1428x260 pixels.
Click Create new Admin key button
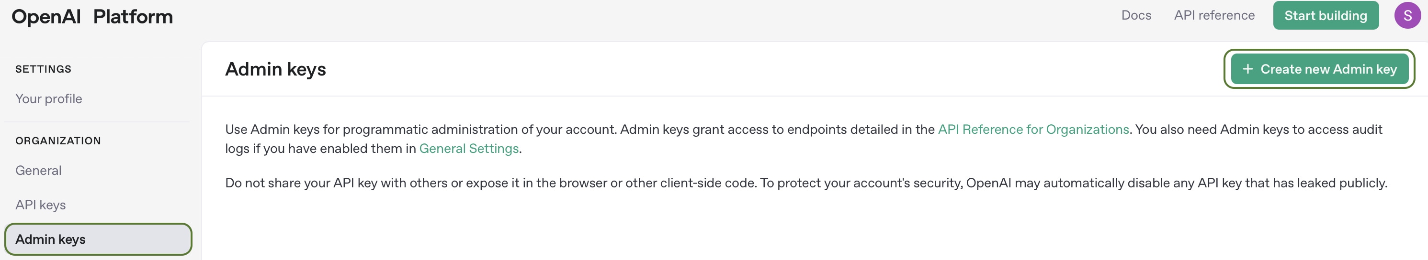click(1319, 69)
